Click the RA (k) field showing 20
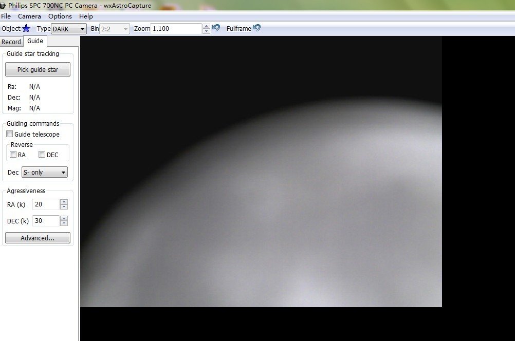Screen dimensions: 515x341 (46, 204)
